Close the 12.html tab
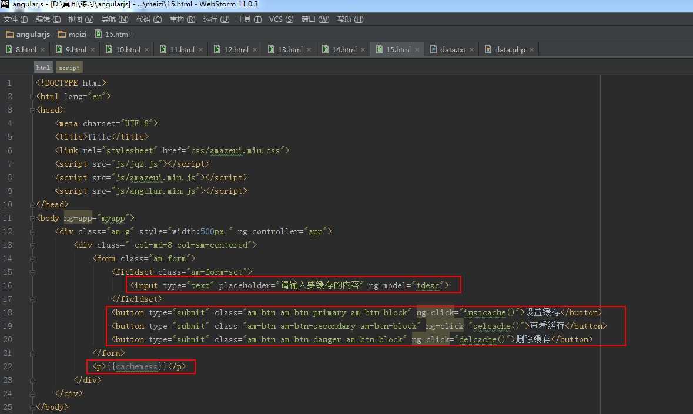Viewport: 693px width, 414px height. point(255,50)
